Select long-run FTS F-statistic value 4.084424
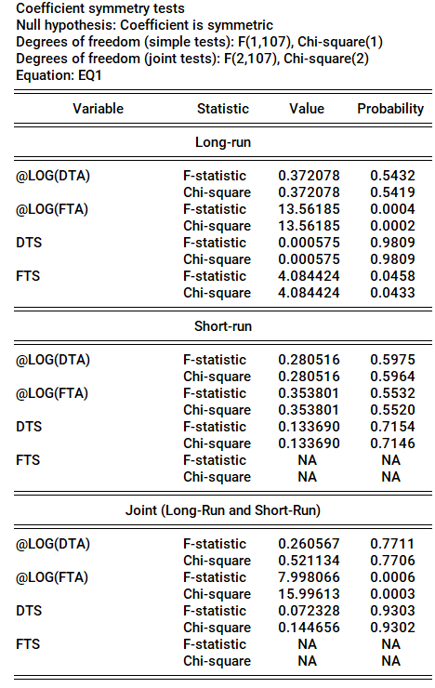Screen dimensions: 435x688 (x=309, y=276)
